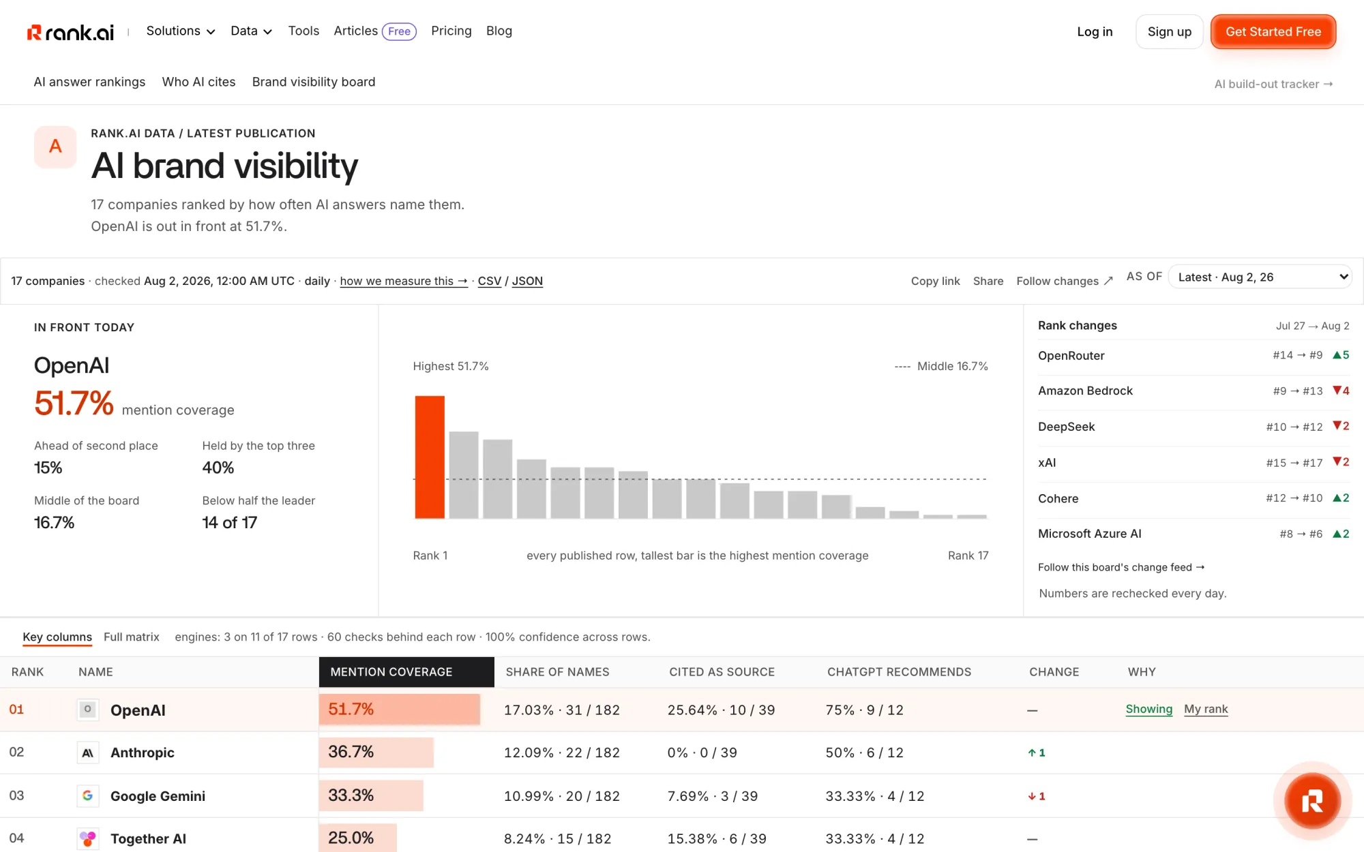
Task: Click OpenRouter in Rank changes
Action: point(1071,355)
